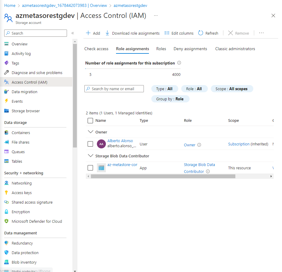
Task: Open Edit columns in the toolbar
Action: (x=179, y=33)
